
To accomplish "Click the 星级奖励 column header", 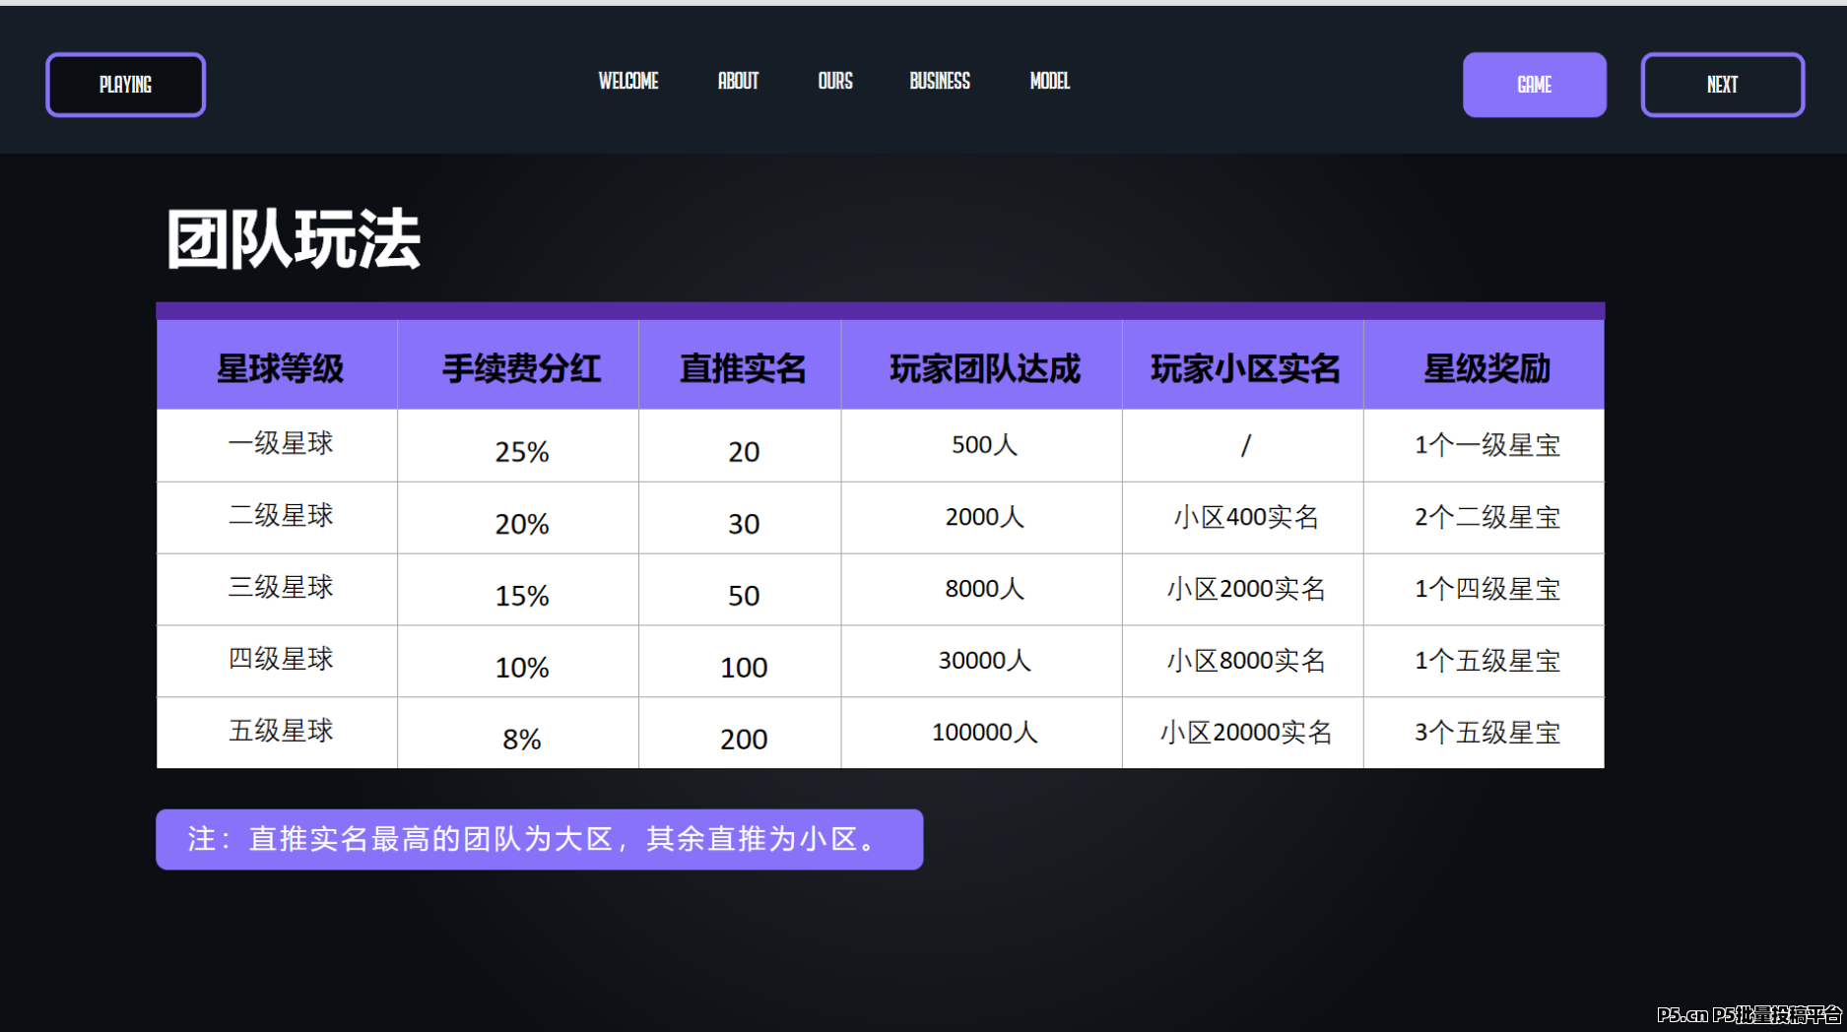I will 1484,366.
